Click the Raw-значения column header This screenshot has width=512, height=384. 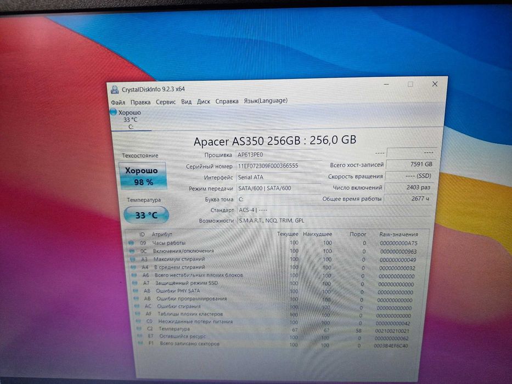399,234
